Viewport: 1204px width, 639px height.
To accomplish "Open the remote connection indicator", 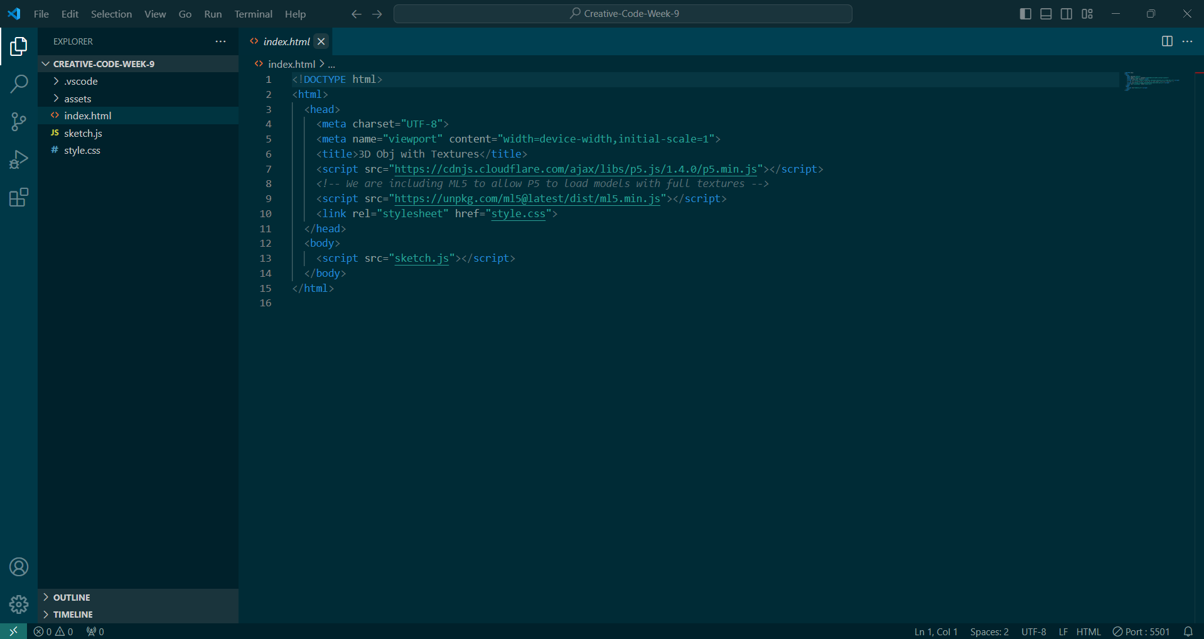I will coord(13,631).
